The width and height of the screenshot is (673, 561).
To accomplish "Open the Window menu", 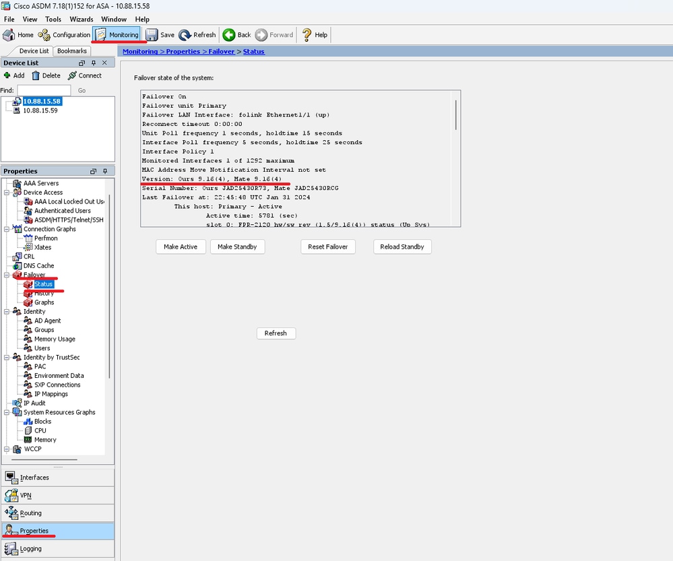I will pyautogui.click(x=114, y=20).
